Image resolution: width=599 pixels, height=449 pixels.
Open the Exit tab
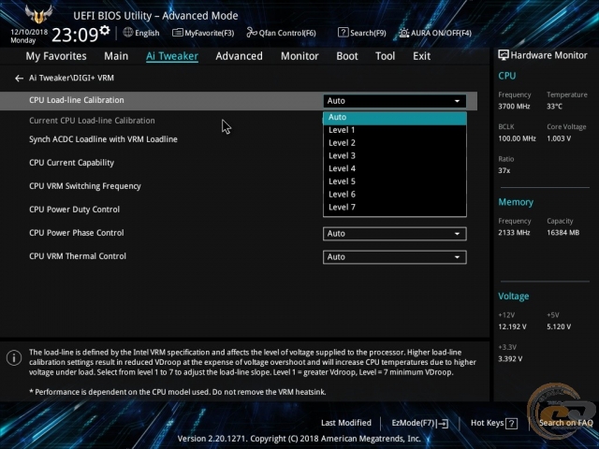click(421, 56)
